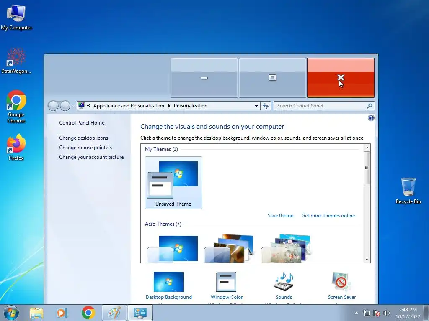Screen dimensions: 429x321
Task: Expand the breadcrumb double chevron
Action: 88,106
